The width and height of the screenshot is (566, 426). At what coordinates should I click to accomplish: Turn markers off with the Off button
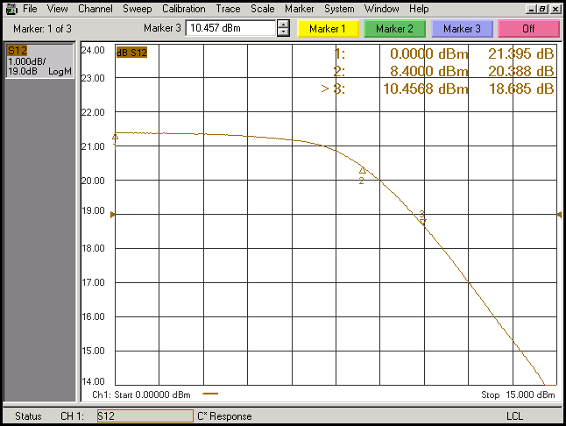(528, 29)
